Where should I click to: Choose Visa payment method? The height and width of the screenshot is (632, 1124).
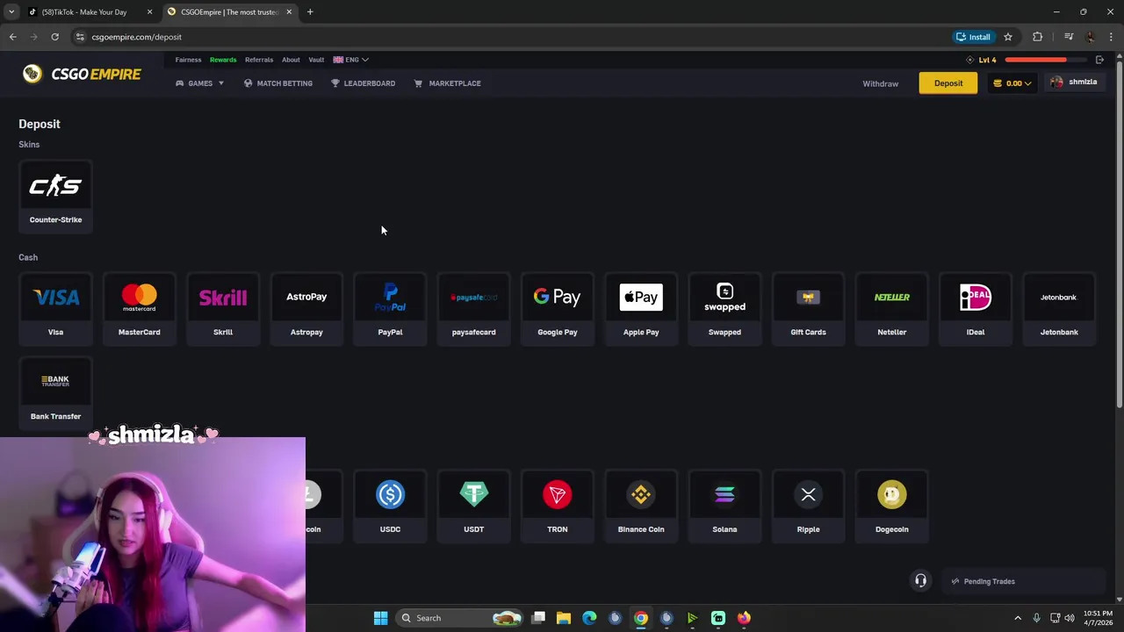point(55,308)
